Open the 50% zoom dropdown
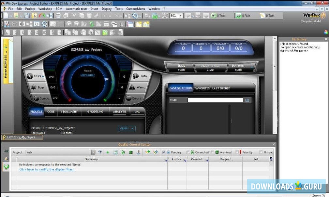 pyautogui.click(x=180, y=16)
